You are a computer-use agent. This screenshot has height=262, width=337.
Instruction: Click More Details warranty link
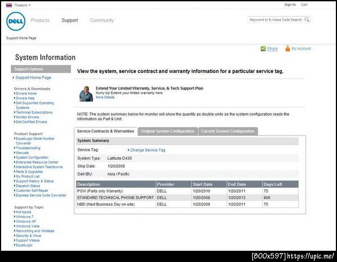pyautogui.click(x=105, y=97)
